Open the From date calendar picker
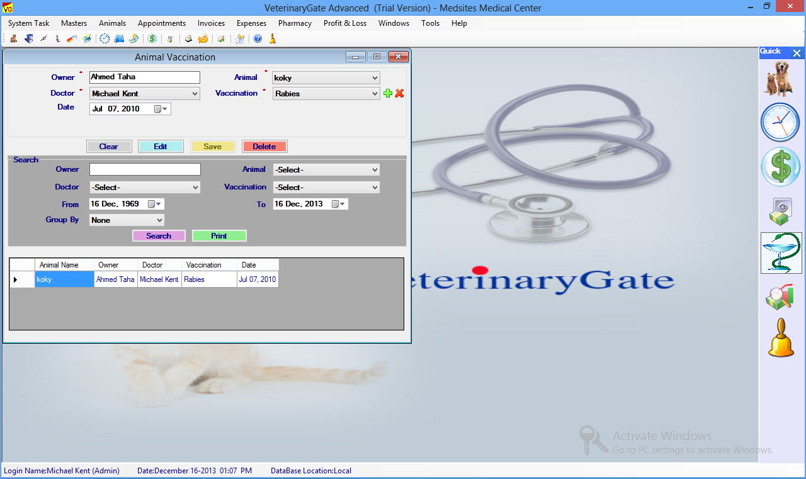 point(154,204)
